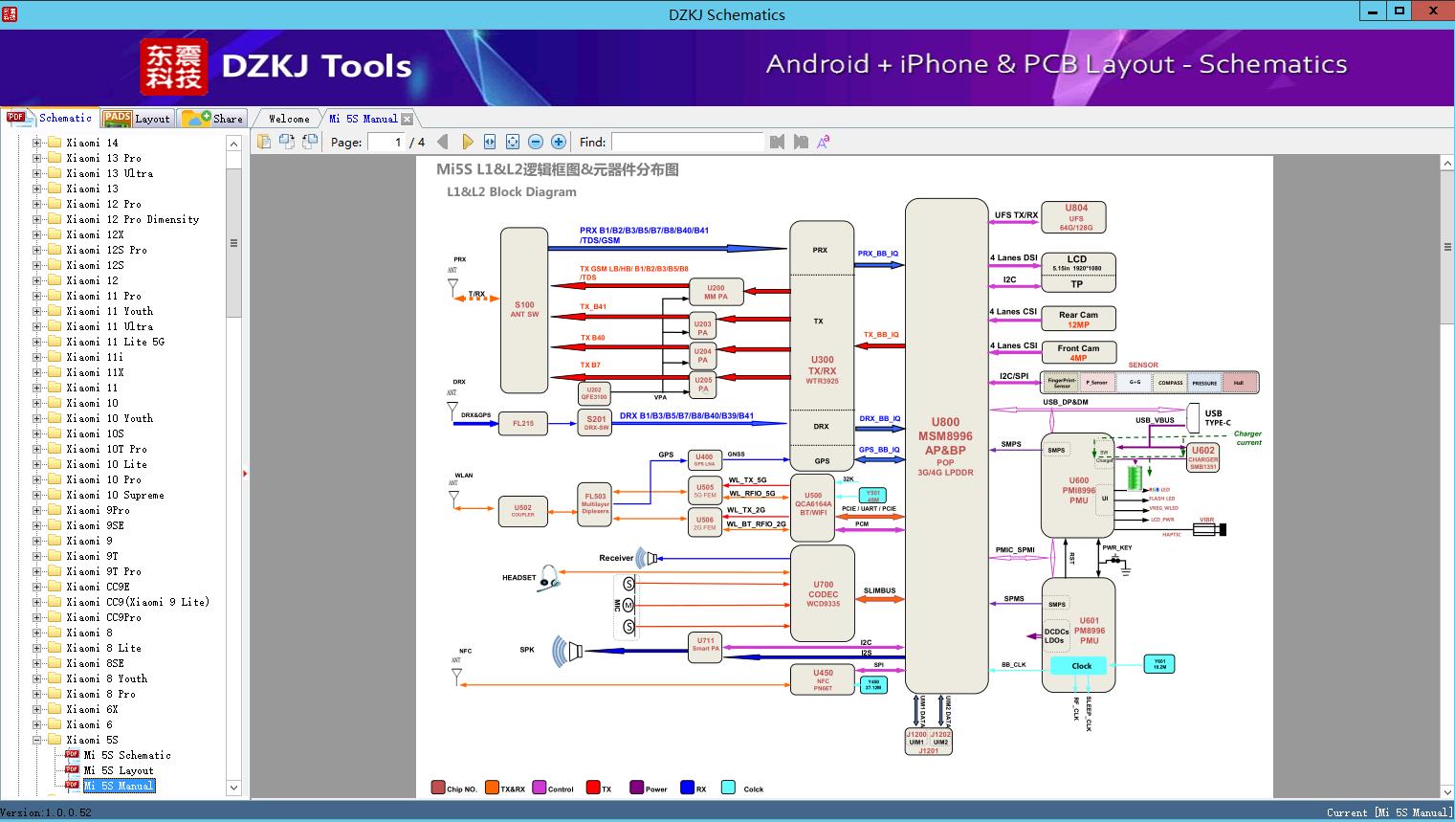Expand the Xiaomi 10 Supreme folder
Screen dimensions: 1455x822
click(x=37, y=495)
